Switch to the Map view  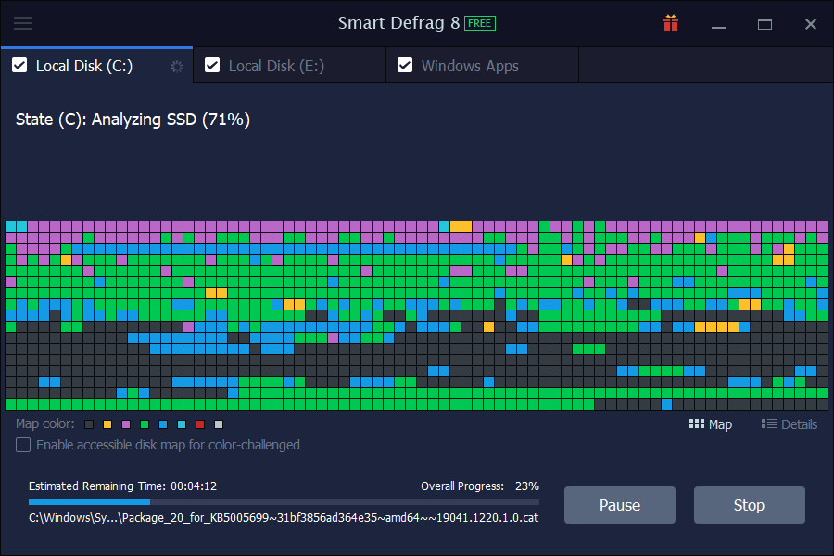coord(711,424)
